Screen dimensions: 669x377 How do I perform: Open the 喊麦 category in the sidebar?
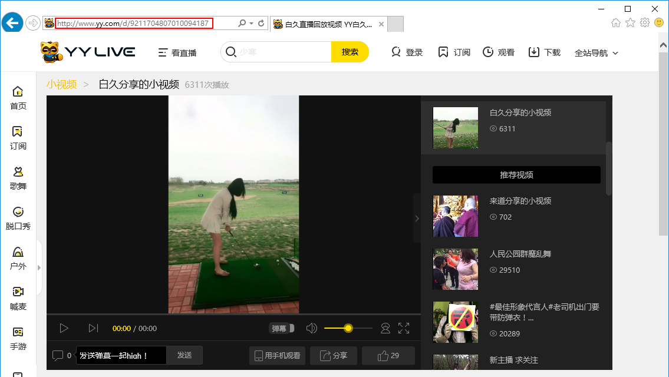click(x=18, y=298)
